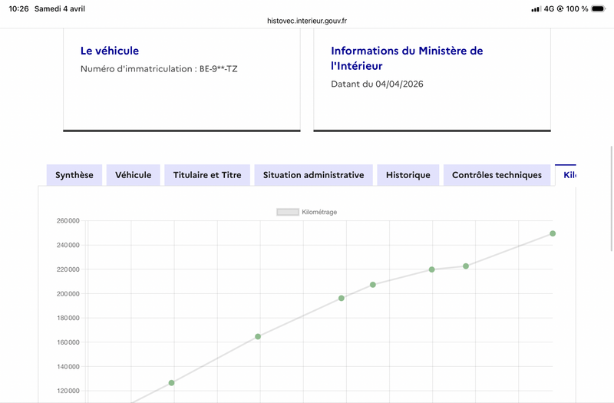Click the Datant du 04/04/2026 text
This screenshot has width=614, height=403.
[x=377, y=84]
